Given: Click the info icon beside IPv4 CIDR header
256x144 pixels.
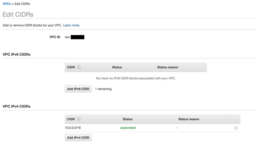Looking at the screenshot, I should pyautogui.click(x=79, y=119).
